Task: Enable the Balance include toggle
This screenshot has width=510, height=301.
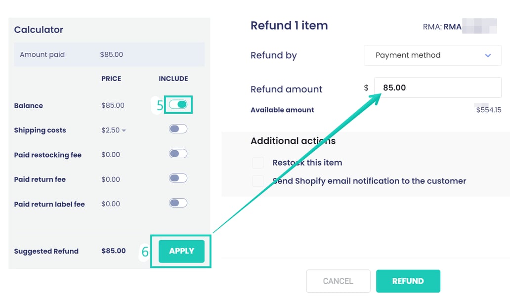Action: (x=178, y=104)
